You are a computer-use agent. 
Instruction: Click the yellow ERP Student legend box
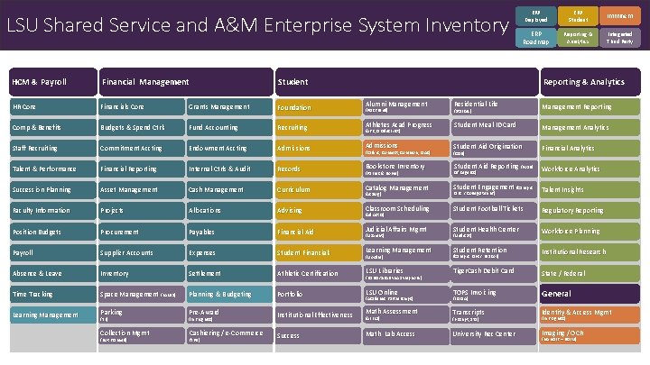[x=578, y=16]
